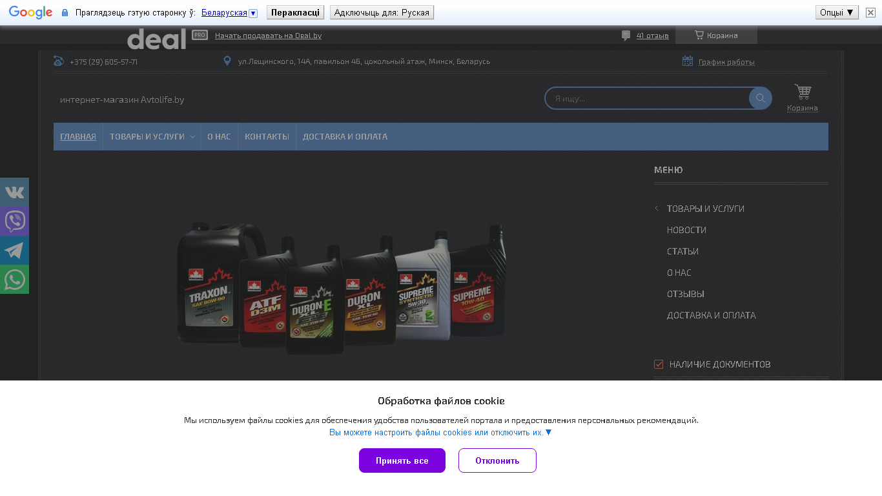Image resolution: width=882 pixels, height=496 pixels.
Task: Open ТОВАРЫ И УСЛУГИ in side menu
Action: click(x=706, y=209)
